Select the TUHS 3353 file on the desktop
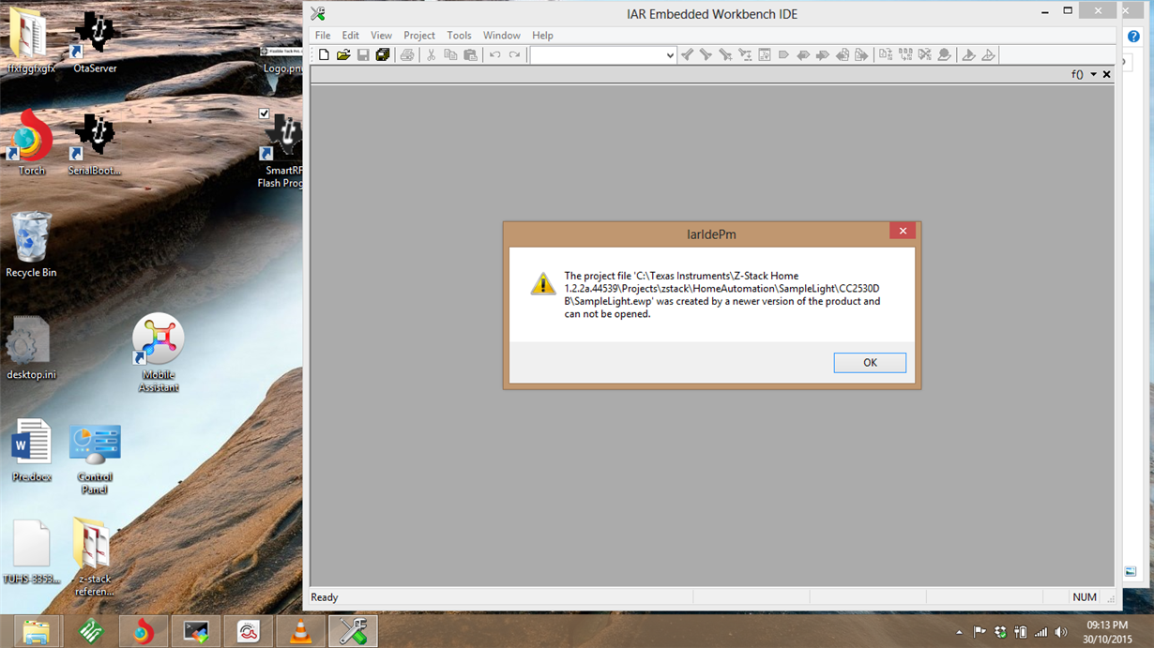The image size is (1154, 648). (x=31, y=553)
